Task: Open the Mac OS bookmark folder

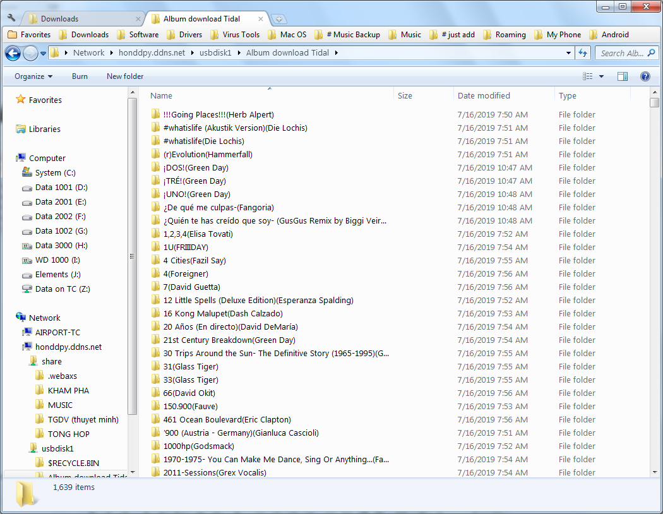Action: click(287, 35)
